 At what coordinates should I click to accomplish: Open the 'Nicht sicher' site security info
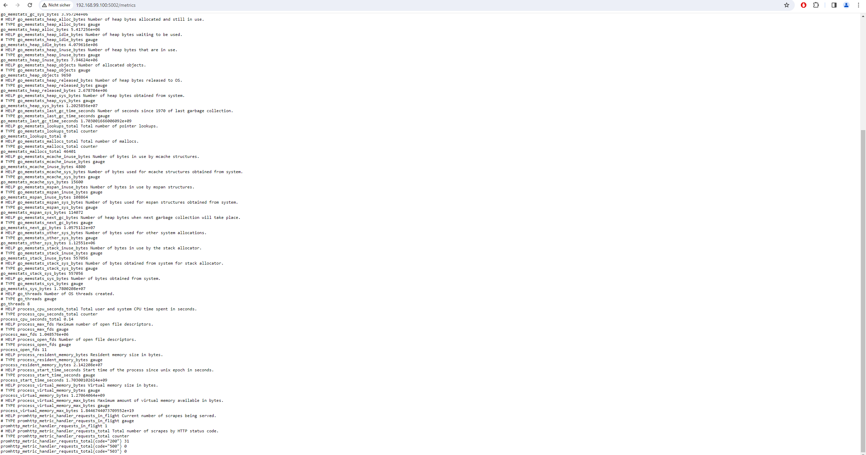[56, 5]
